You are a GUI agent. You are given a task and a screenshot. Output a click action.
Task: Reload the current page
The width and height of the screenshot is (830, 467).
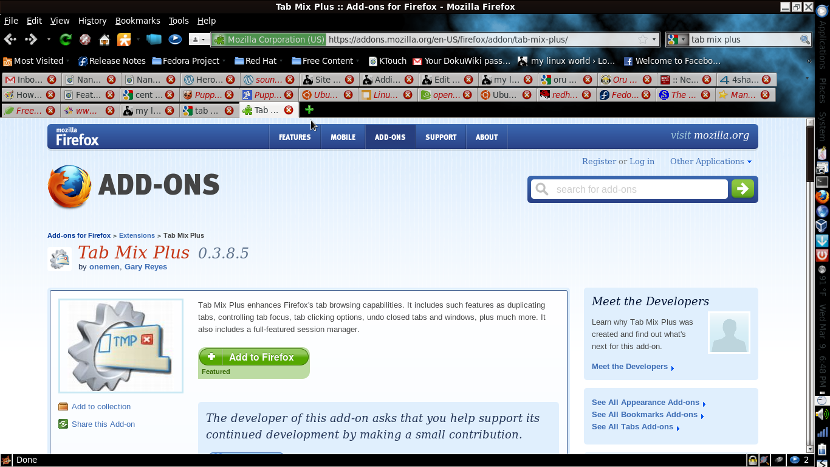click(x=65, y=39)
